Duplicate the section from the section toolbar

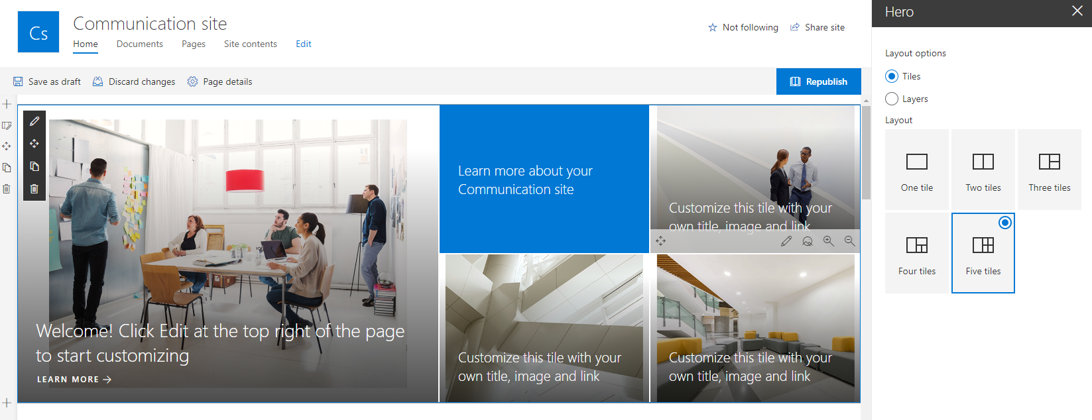(7, 168)
